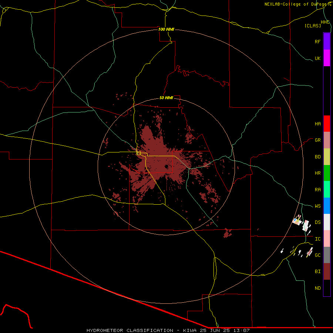333x333 pixels.
Task: Click the "NEXLAB-College of DuPage" credit text
Action: [x=296, y=4]
